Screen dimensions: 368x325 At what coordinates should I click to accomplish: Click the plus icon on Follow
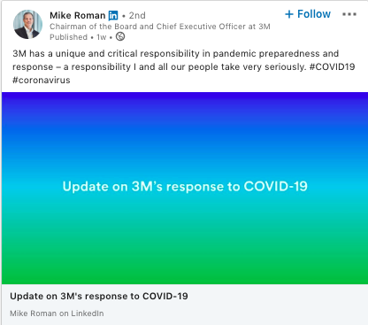point(289,14)
